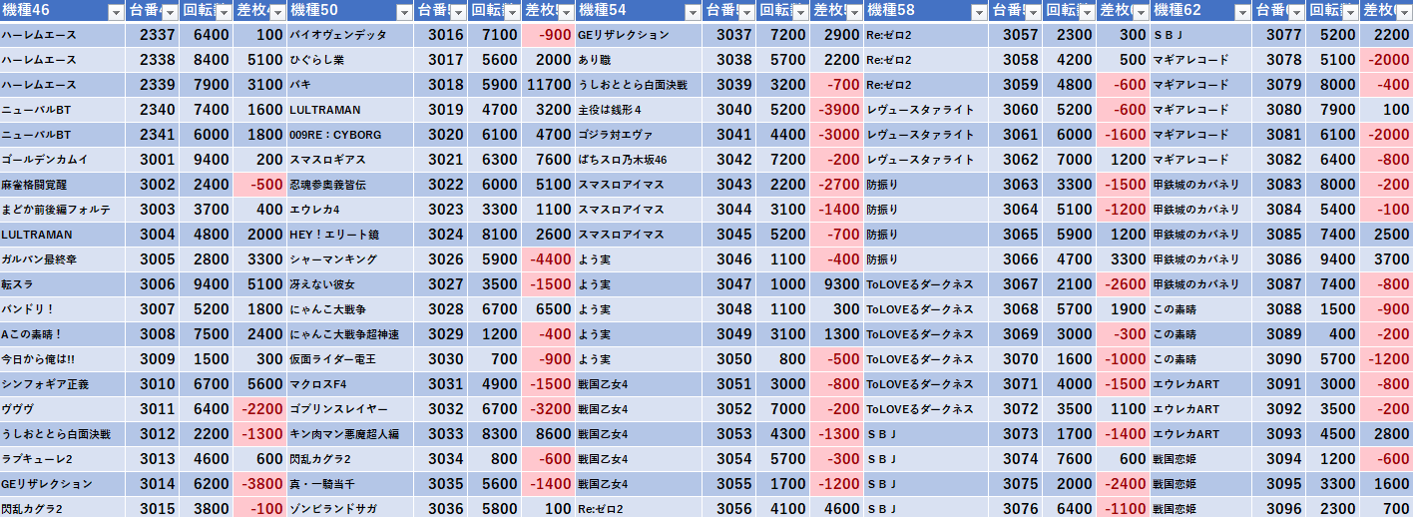Select cell 冴えない彼女
The width and height of the screenshot is (1414, 517).
click(x=351, y=284)
